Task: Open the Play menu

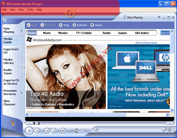Action: pyautogui.click(x=21, y=10)
